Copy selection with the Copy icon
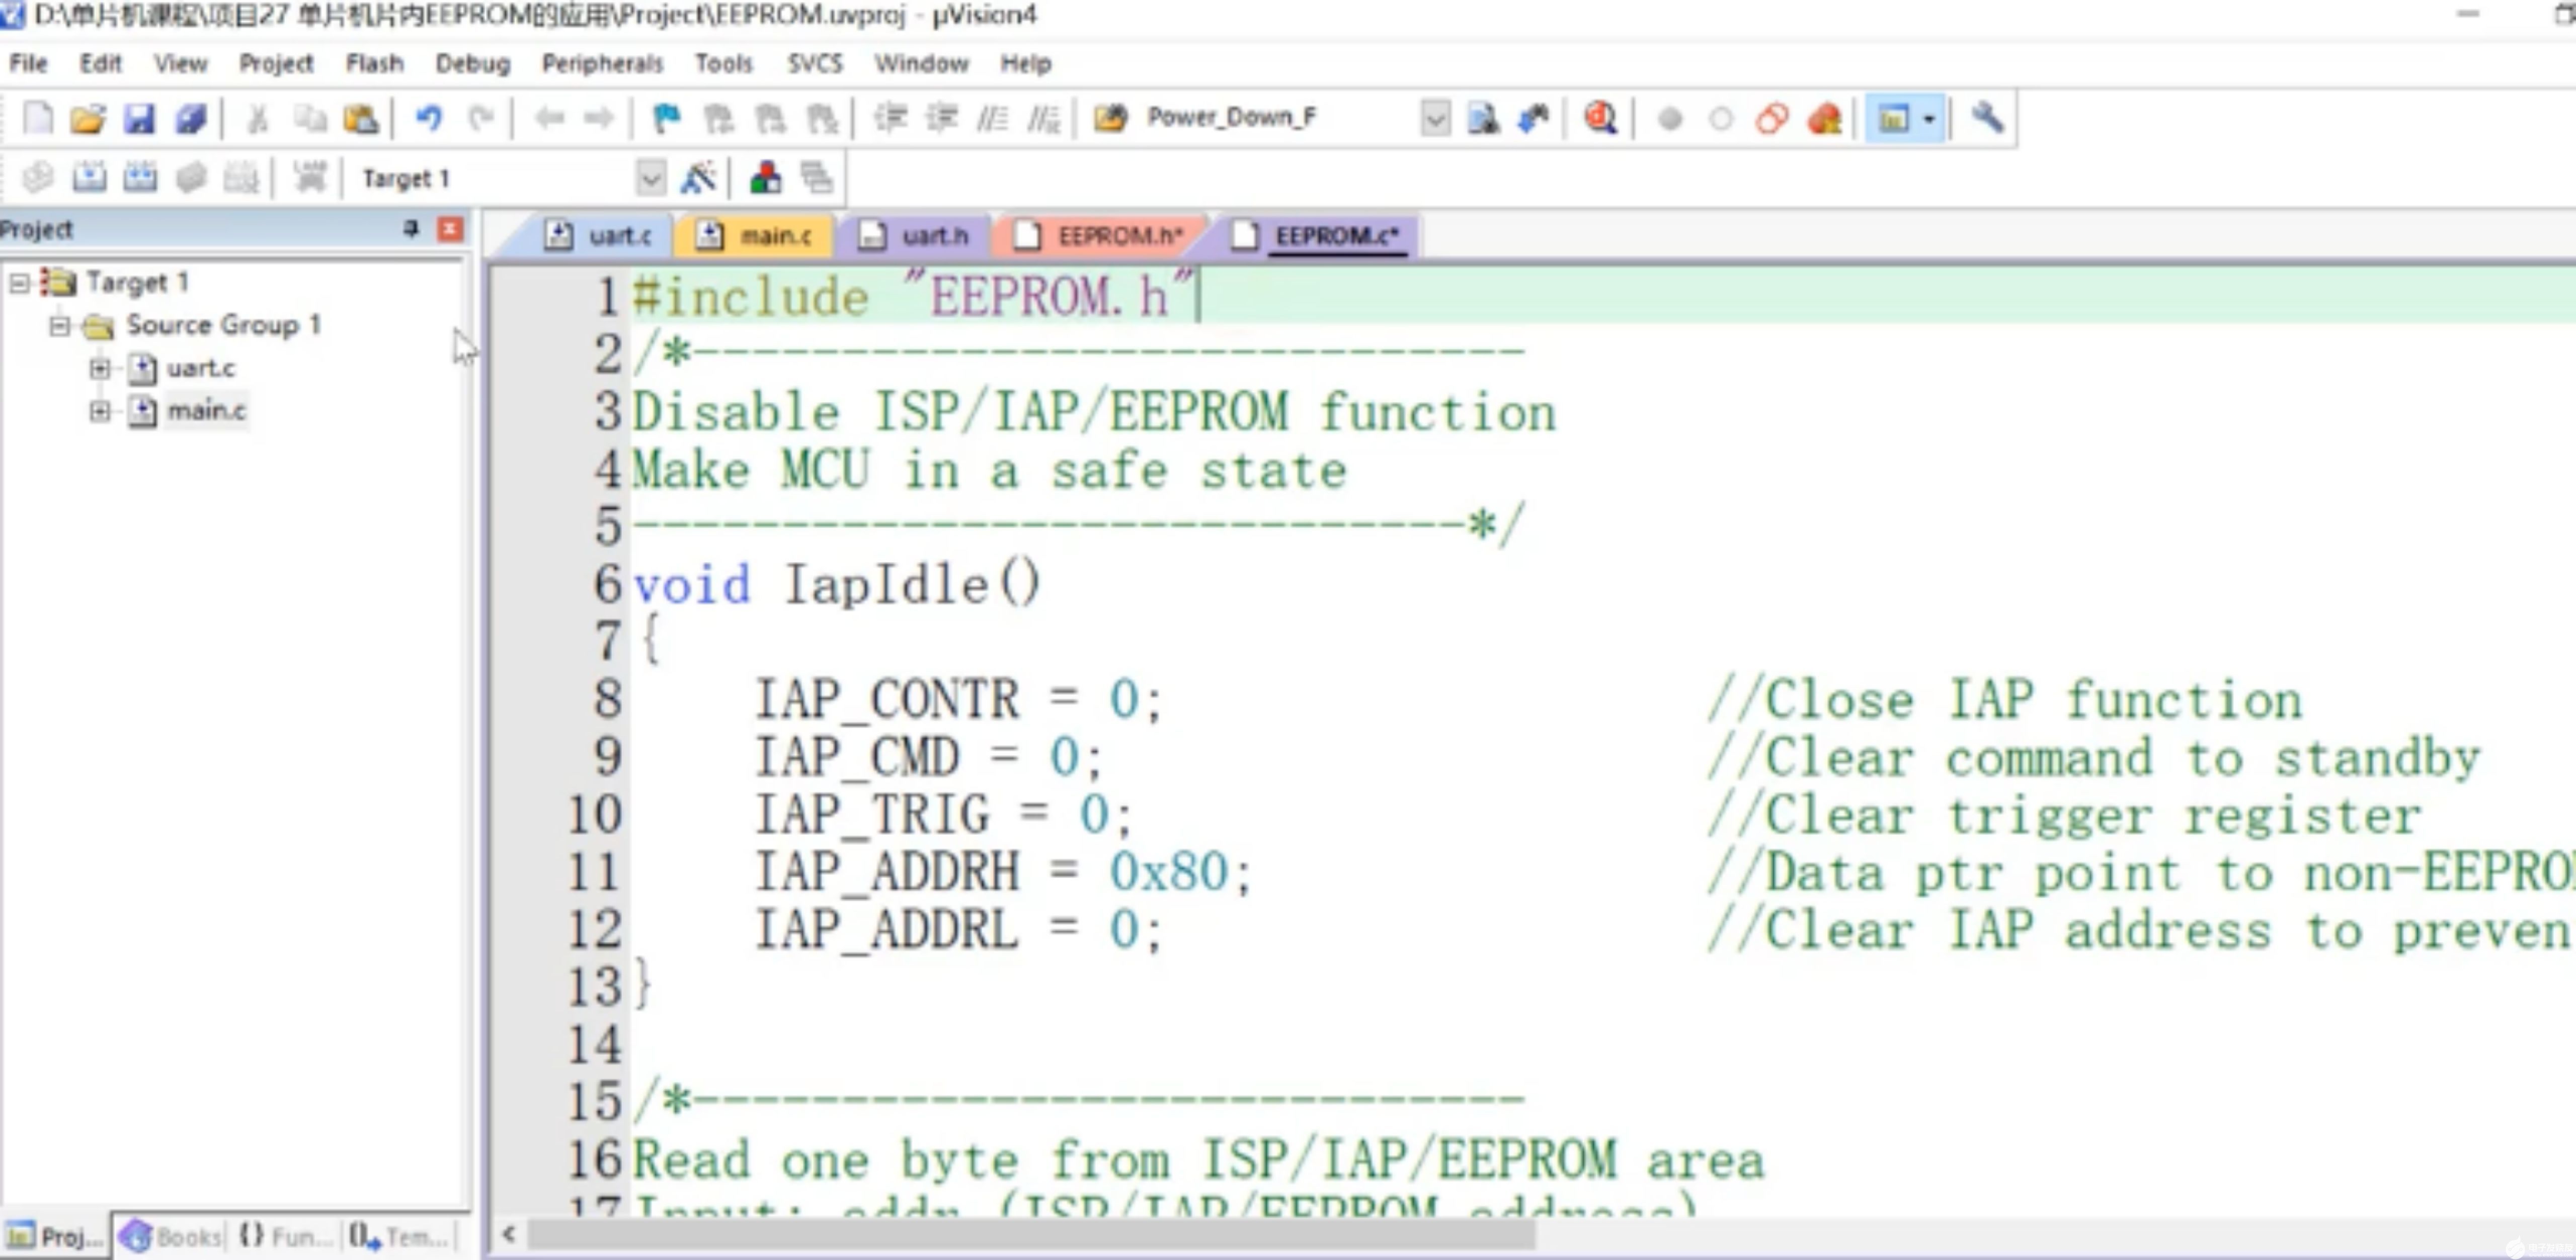2576x1260 pixels. pyautogui.click(x=310, y=119)
